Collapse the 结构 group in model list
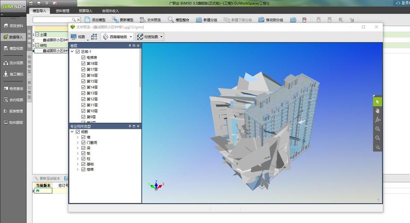410x223 pixels. (37, 45)
